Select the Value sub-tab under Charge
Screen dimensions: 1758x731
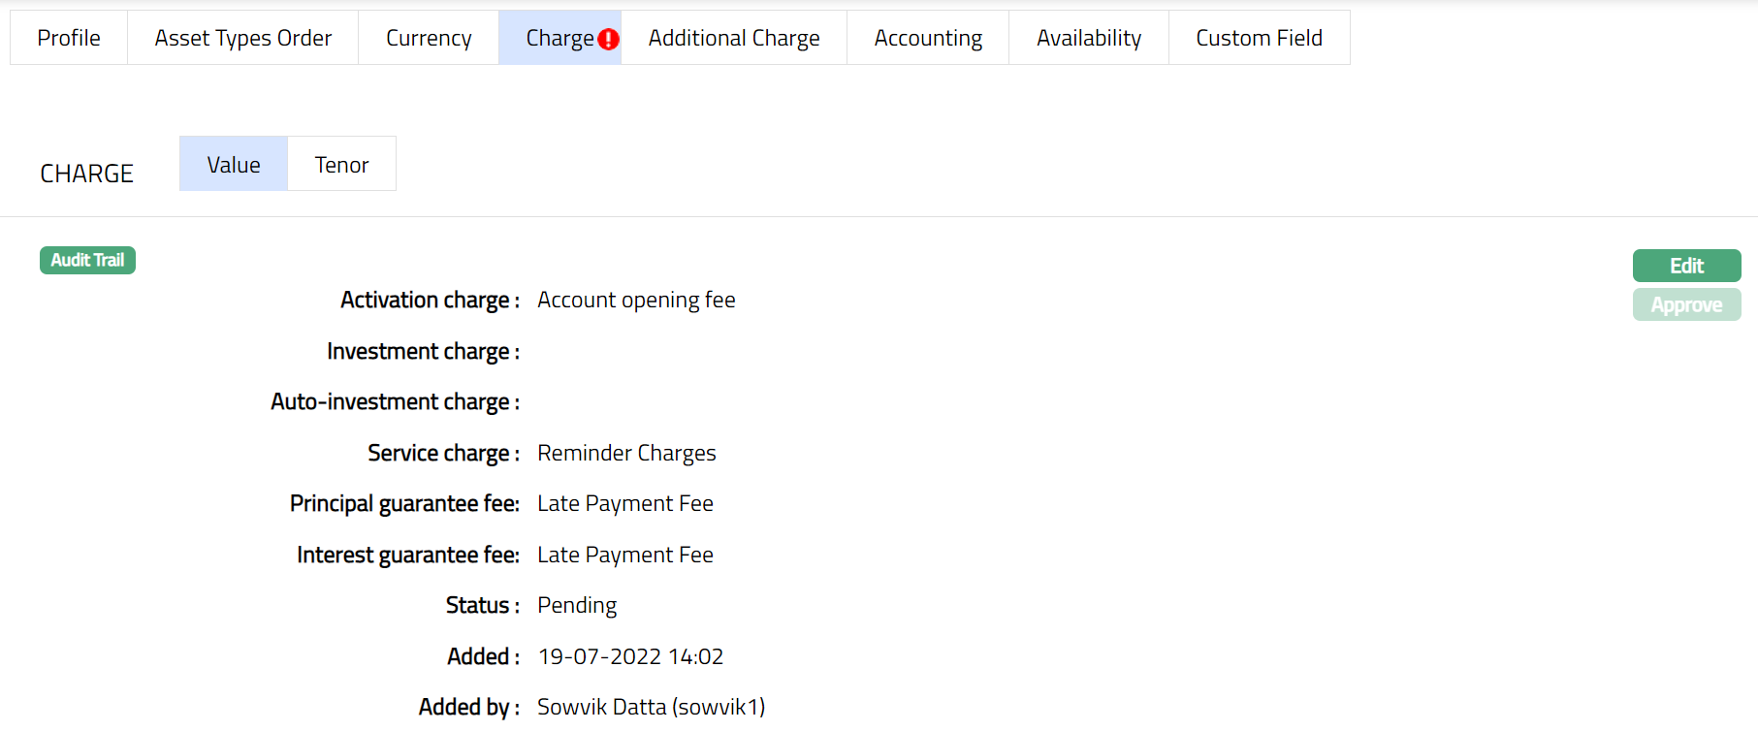click(x=234, y=165)
